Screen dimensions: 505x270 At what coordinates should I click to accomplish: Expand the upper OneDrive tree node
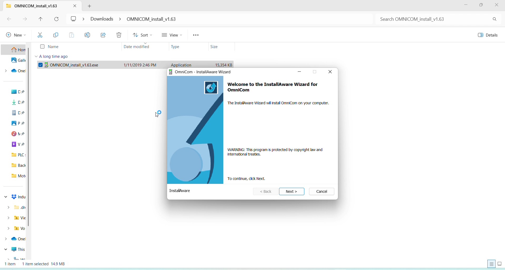click(6, 71)
